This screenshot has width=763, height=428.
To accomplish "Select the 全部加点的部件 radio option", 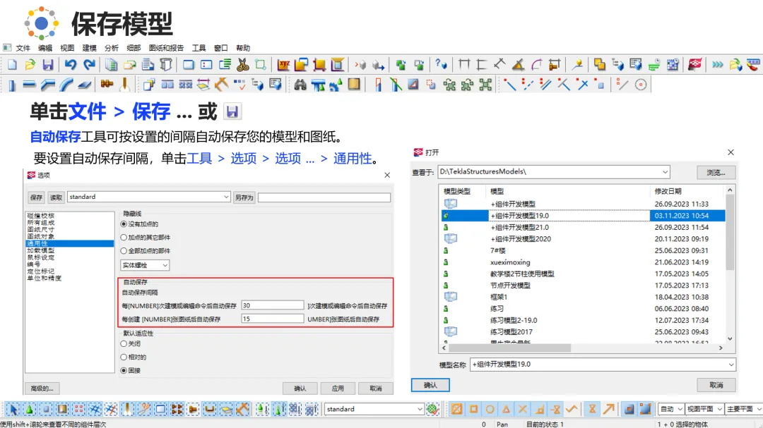I will [x=124, y=251].
